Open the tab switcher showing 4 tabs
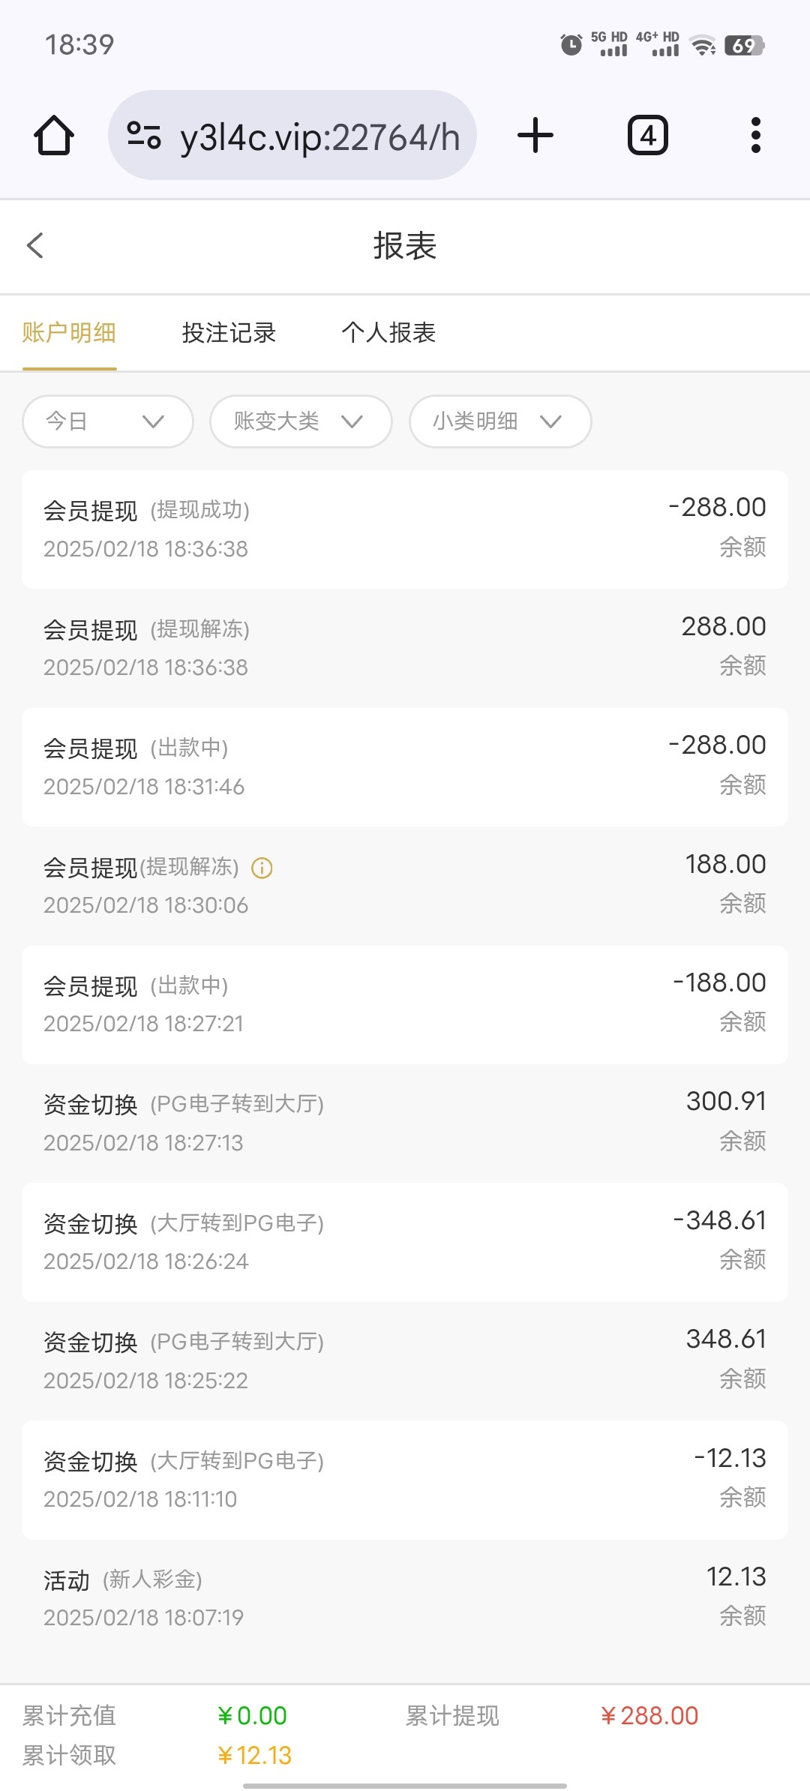The width and height of the screenshot is (810, 1791). (x=647, y=136)
